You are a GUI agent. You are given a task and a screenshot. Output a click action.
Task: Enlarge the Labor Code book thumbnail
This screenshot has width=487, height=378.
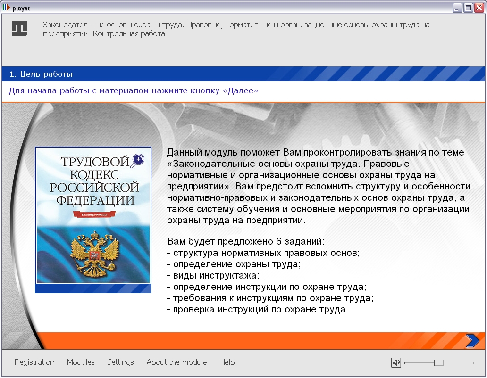point(93,220)
